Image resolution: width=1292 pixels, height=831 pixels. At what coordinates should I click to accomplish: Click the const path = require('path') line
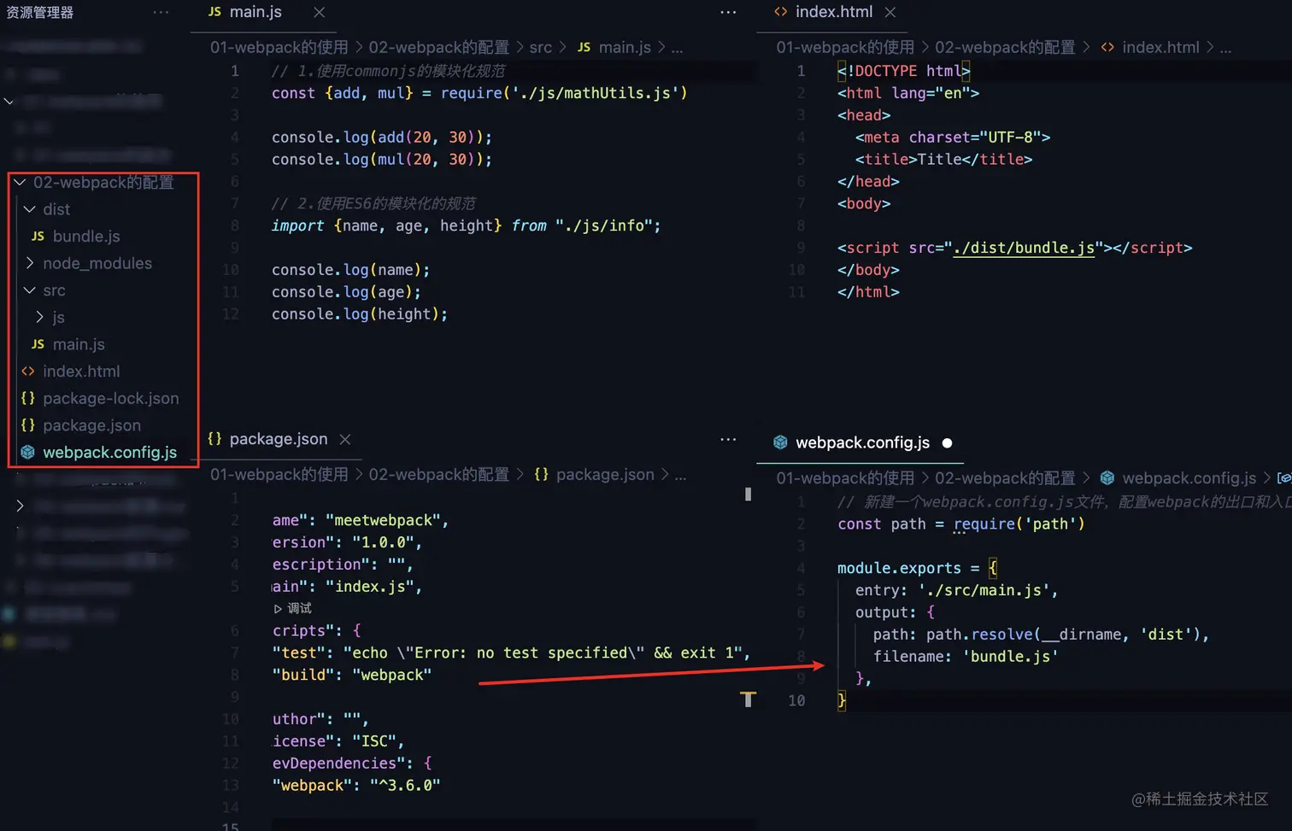coord(961,524)
